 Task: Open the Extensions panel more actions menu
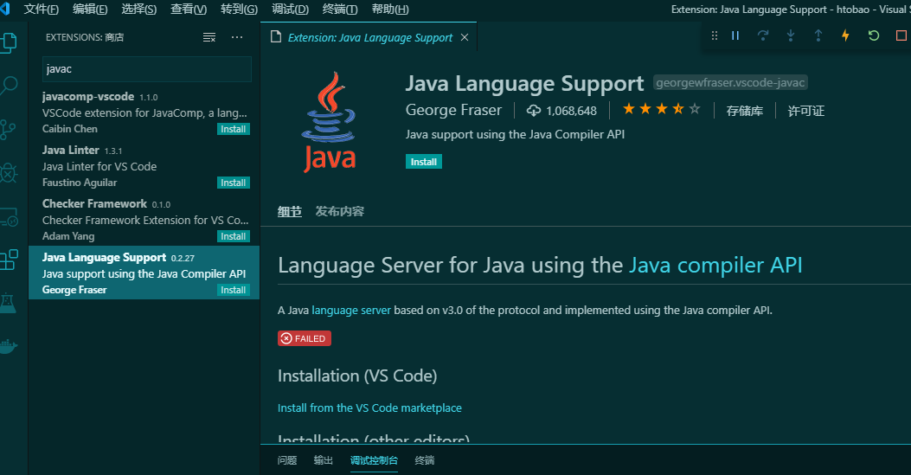[x=237, y=37]
